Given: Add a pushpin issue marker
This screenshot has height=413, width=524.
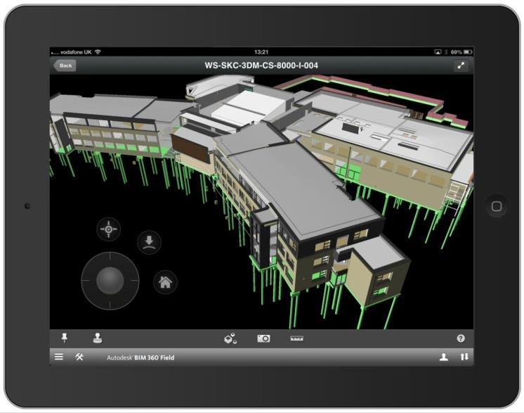Looking at the screenshot, I should click(65, 338).
